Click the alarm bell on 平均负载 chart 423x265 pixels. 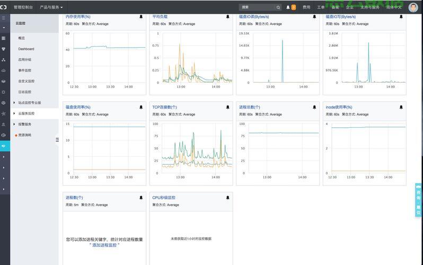228,17
